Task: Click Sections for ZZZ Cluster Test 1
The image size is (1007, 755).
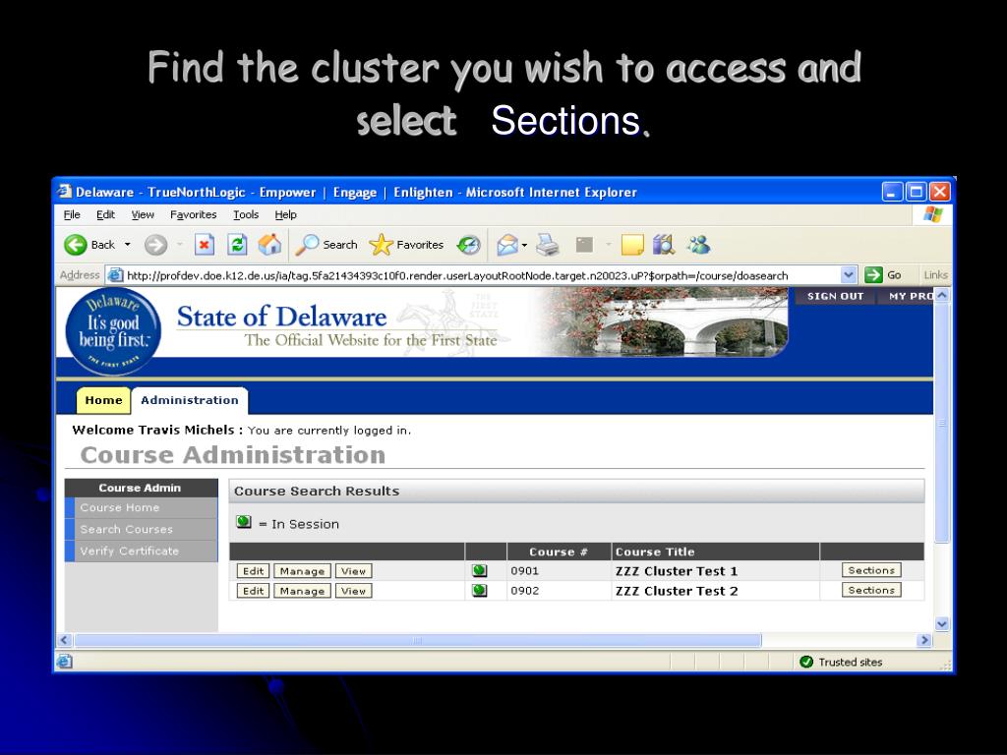Action: click(871, 570)
